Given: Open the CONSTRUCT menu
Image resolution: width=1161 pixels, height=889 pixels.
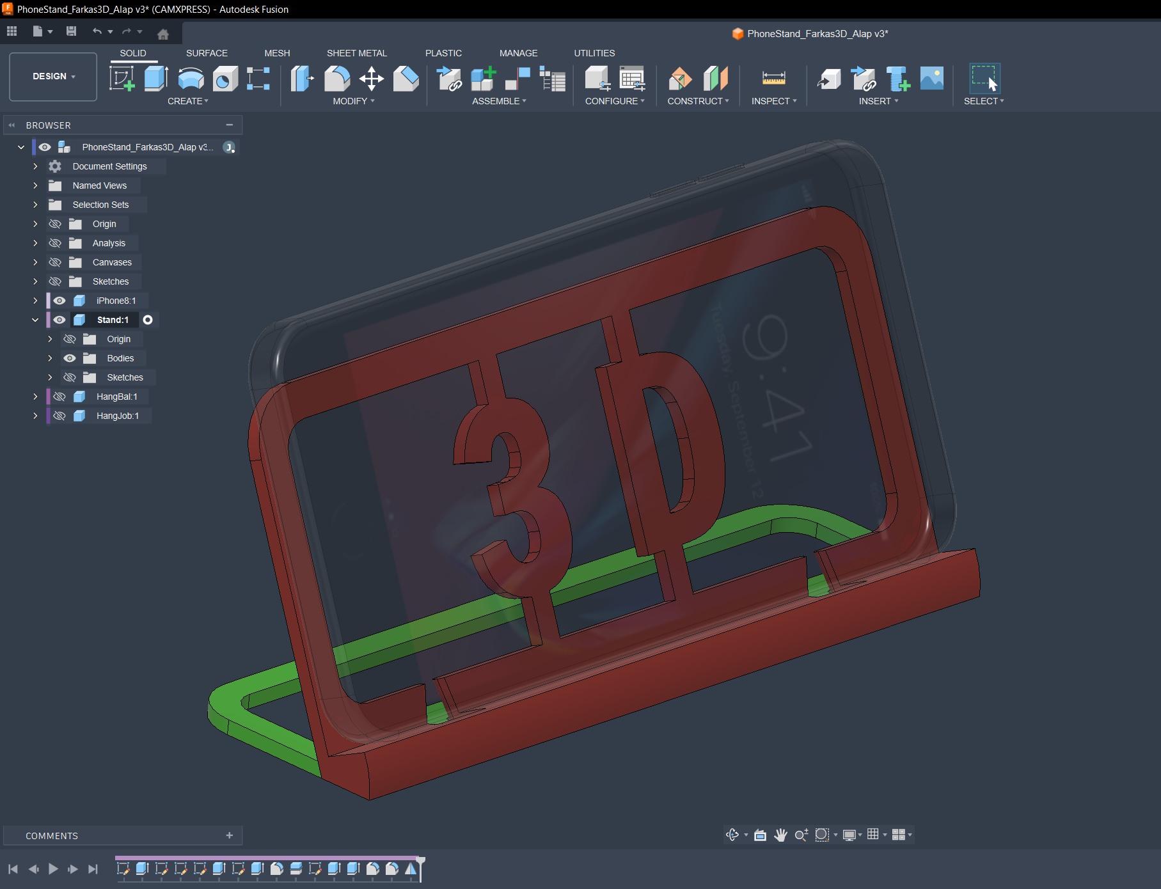Looking at the screenshot, I should click(x=697, y=101).
